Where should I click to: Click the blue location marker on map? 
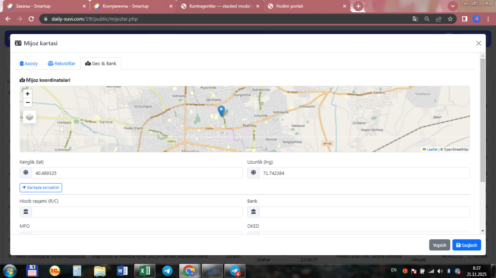(x=221, y=111)
